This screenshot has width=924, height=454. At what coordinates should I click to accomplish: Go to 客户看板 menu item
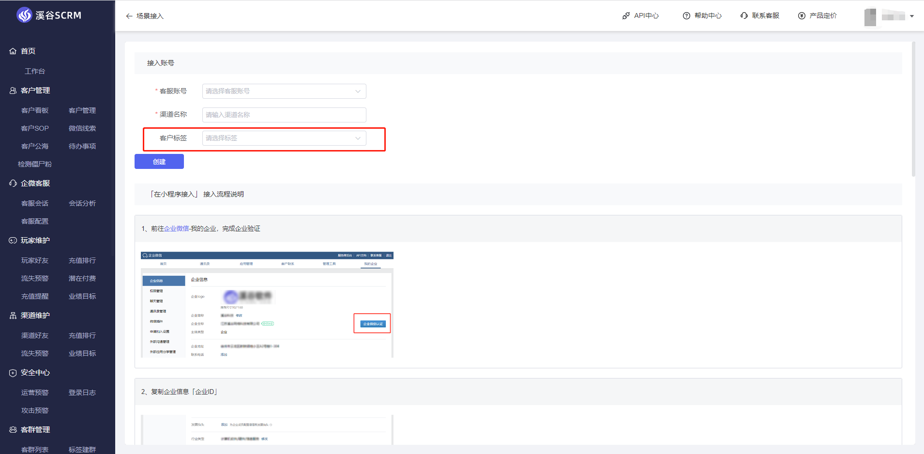pyautogui.click(x=35, y=110)
